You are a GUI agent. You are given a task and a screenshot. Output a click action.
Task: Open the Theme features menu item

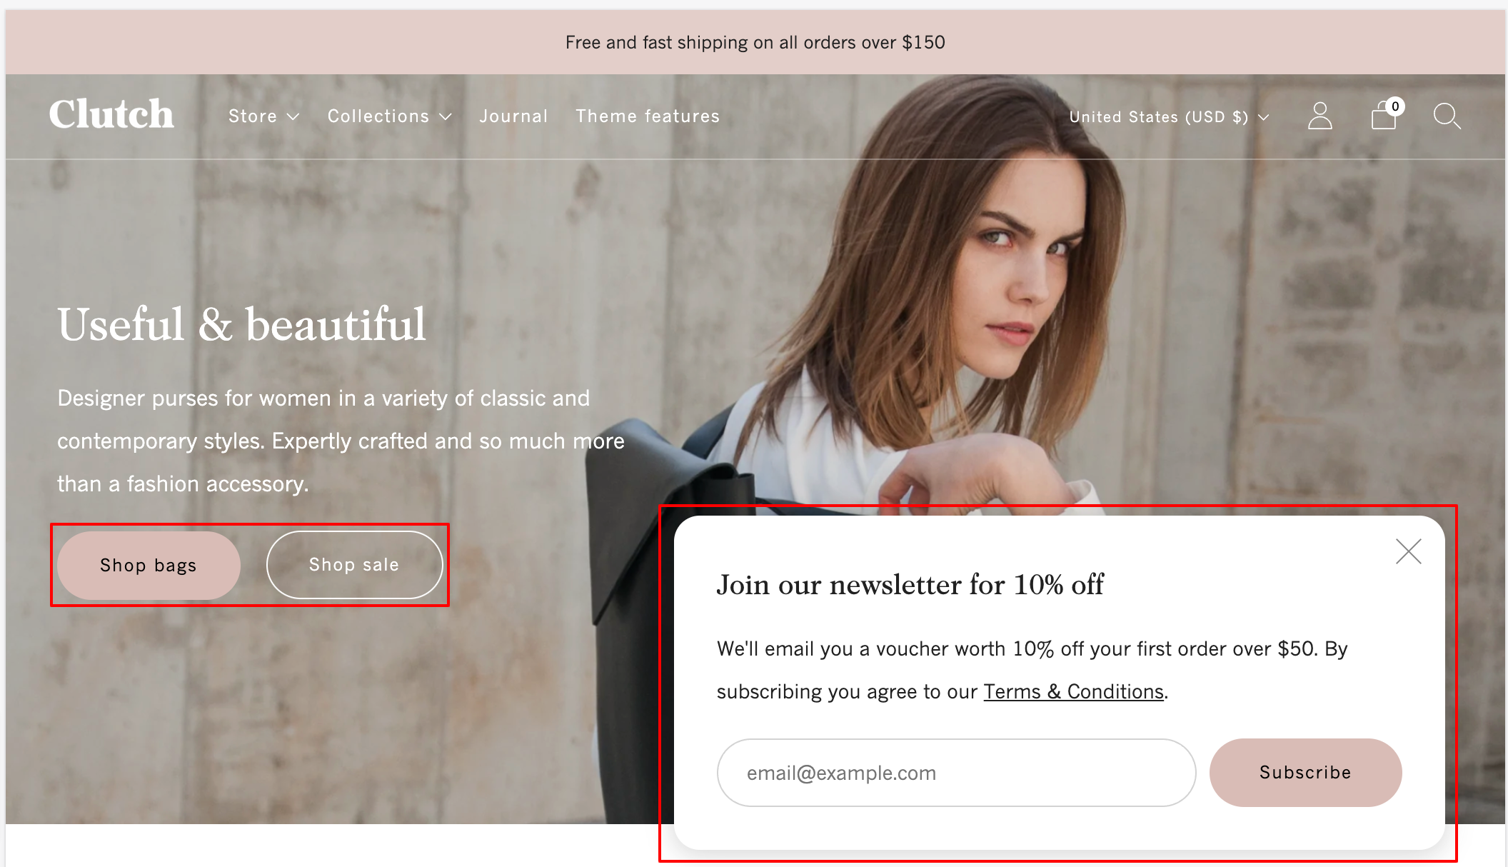[x=648, y=116]
